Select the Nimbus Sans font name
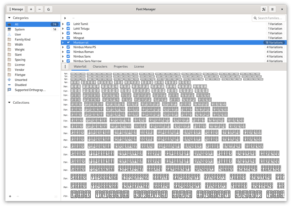292x207 pixels. (82, 56)
